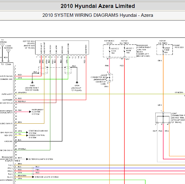Click the CDMA antenna symbol
This screenshot has height=184, width=185.
pyautogui.click(x=8, y=51)
